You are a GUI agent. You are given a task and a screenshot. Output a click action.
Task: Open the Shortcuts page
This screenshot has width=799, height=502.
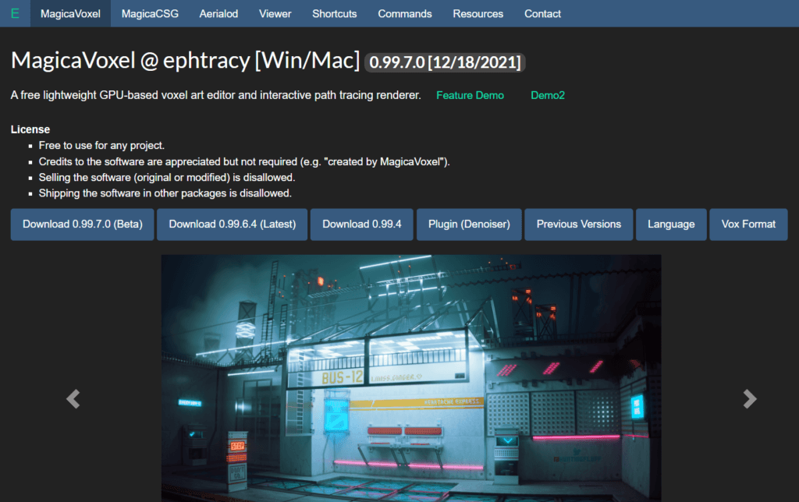click(334, 14)
